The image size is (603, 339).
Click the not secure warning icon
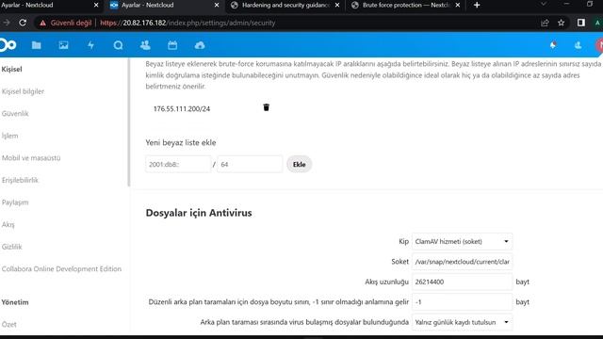coord(42,23)
